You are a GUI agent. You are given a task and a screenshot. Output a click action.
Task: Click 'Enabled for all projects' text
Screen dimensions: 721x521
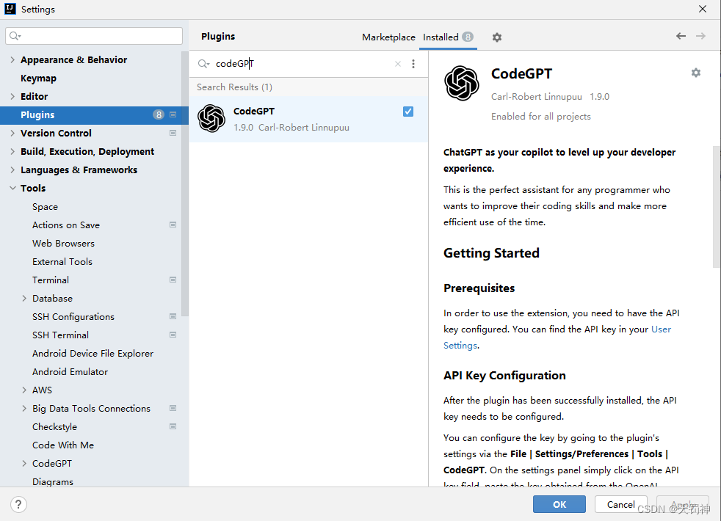click(540, 116)
